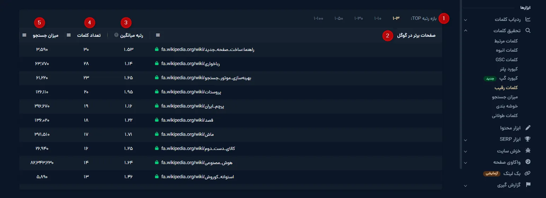Open میزان جستجو in the sidebar
The height and width of the screenshot is (198, 546).
(505, 97)
